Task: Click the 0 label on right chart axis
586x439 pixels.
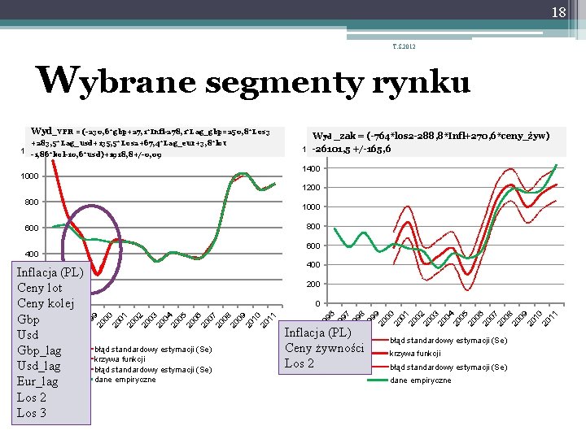Action: tap(317, 303)
